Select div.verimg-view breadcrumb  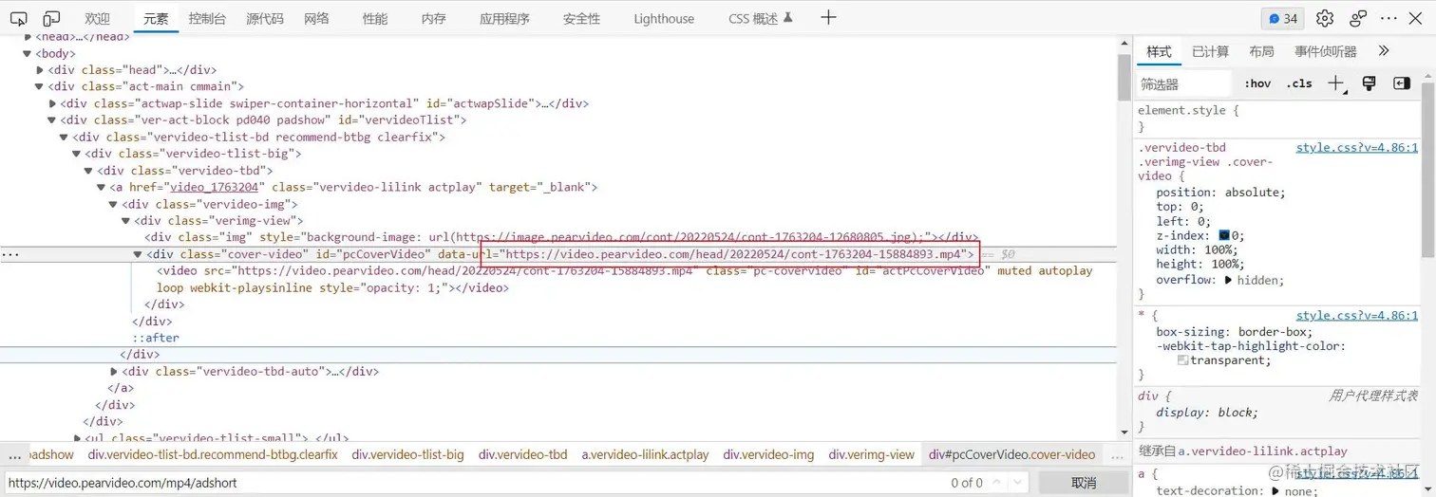[x=871, y=454]
